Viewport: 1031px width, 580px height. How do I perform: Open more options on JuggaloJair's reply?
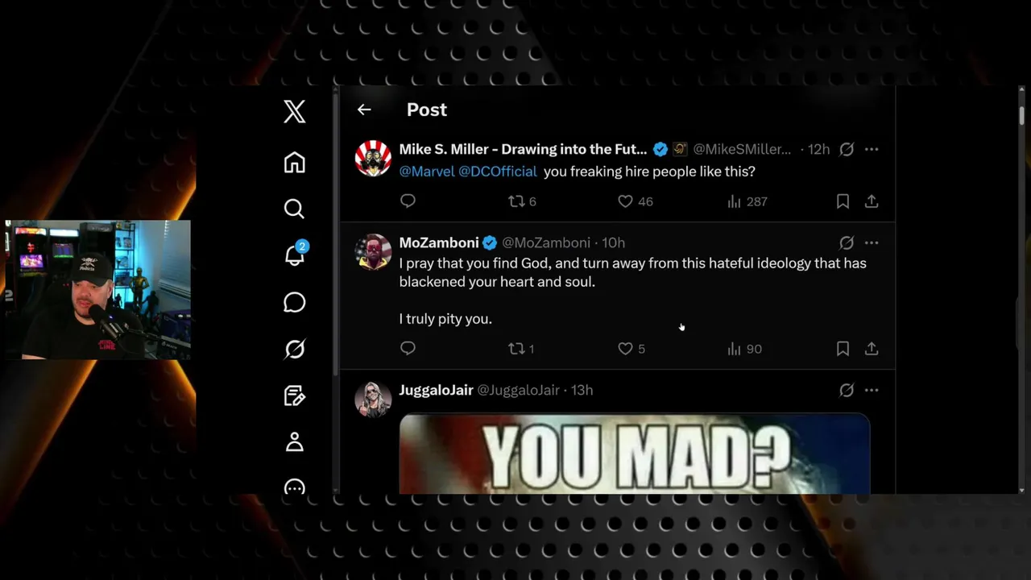coord(872,390)
